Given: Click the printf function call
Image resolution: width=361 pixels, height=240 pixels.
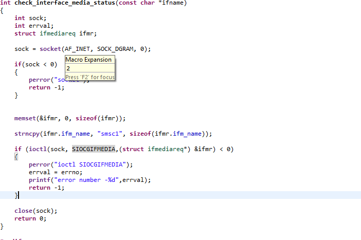Looking at the screenshot, I should [x=39, y=180].
